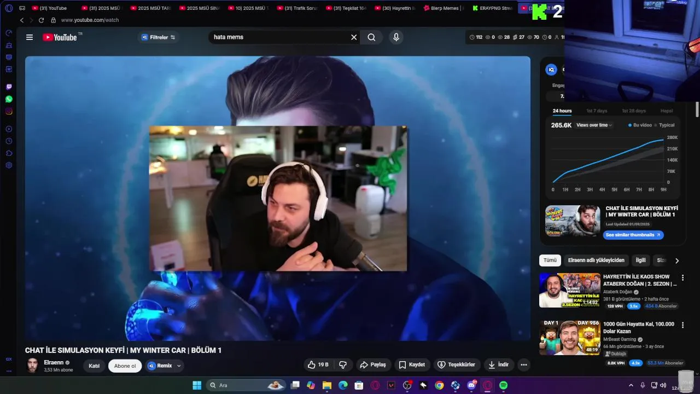Select 'Elraenn adlı yükleyiciden' chip
This screenshot has height=394, width=700.
[x=596, y=260]
